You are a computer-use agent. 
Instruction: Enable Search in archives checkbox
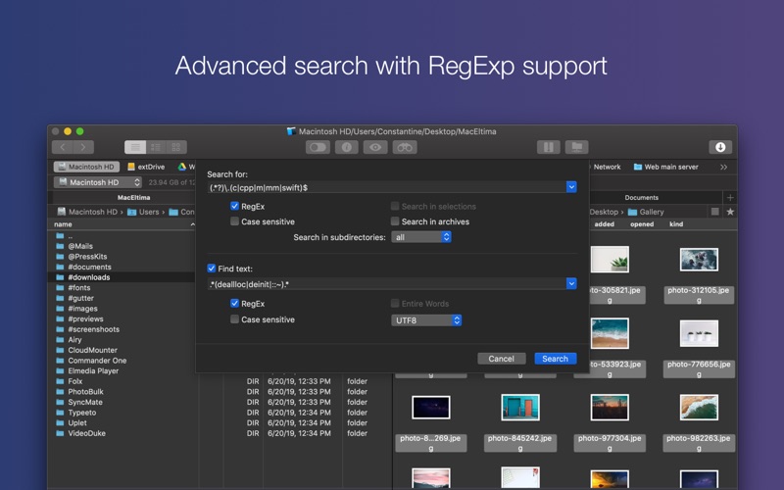pos(395,221)
